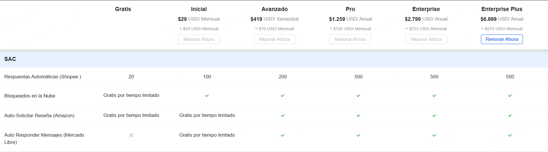Click Mejorar Ahora under Enterprise plan
Screen dimensions: 548x152
pos(426,39)
